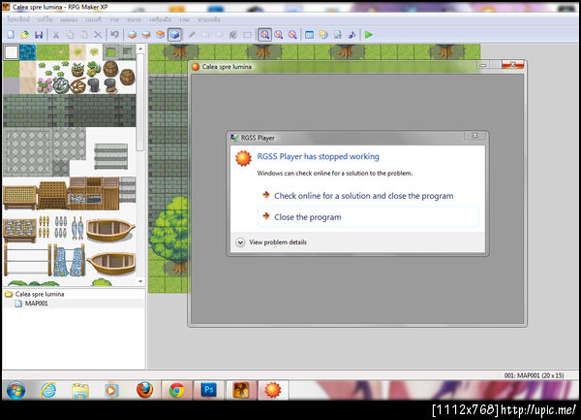Select the Flood Fill tool
This screenshot has width=581, height=420.
tap(233, 35)
